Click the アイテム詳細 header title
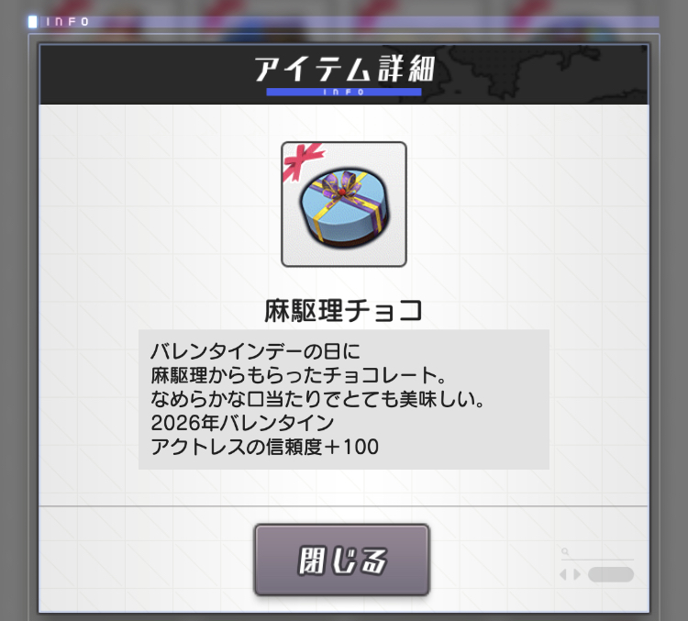688x621 pixels. [344, 69]
